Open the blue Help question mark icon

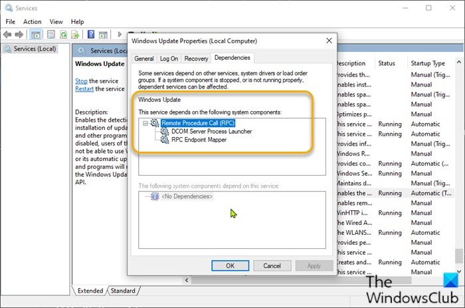click(91, 35)
